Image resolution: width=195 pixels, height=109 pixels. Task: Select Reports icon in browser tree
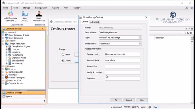point(6,69)
